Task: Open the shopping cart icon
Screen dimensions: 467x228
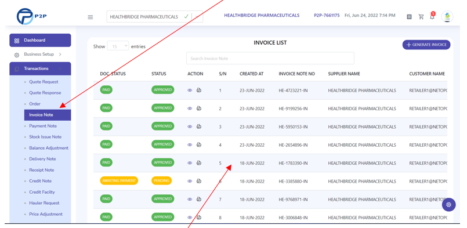Action: (x=421, y=17)
